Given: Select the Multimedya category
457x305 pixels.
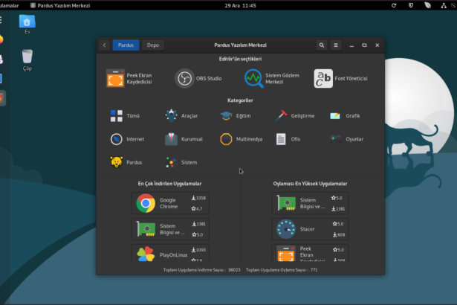Looking at the screenshot, I should [241, 139].
